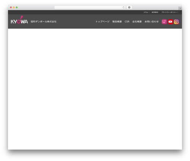Screen dimensions: 190x161
Task: Open 製品概要 menu item
Action: point(117,22)
